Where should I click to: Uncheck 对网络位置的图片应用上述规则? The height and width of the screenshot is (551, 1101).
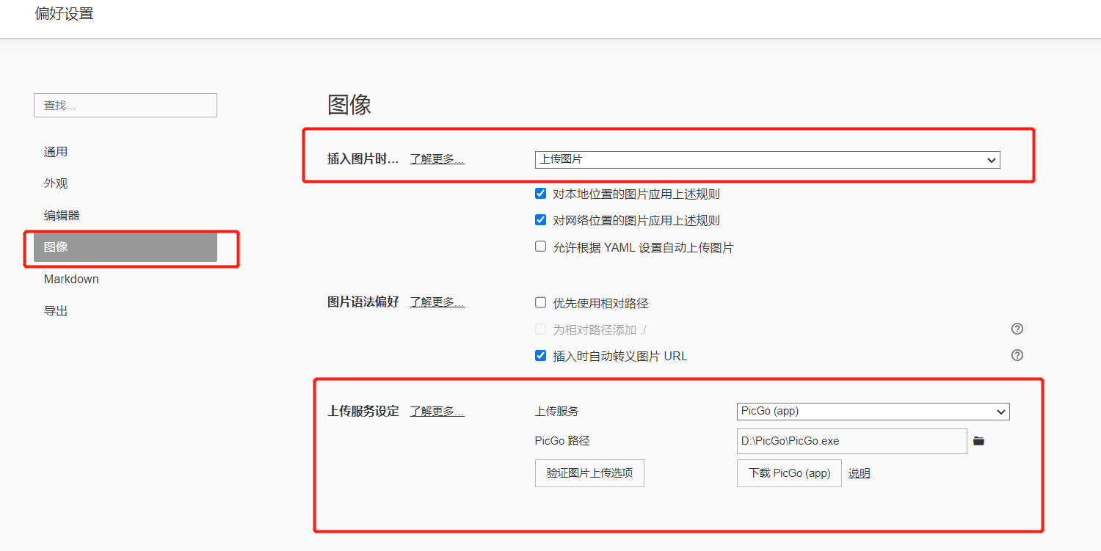tap(541, 220)
